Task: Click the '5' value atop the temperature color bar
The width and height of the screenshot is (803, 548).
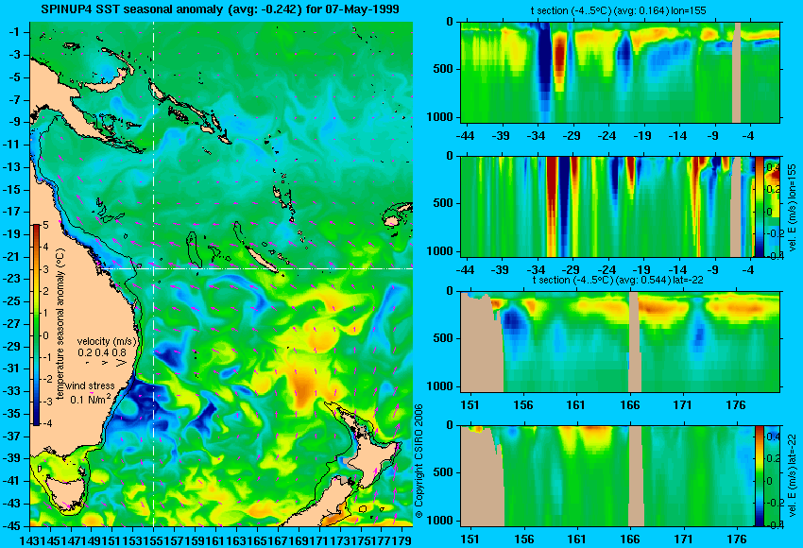Action: tap(45, 226)
